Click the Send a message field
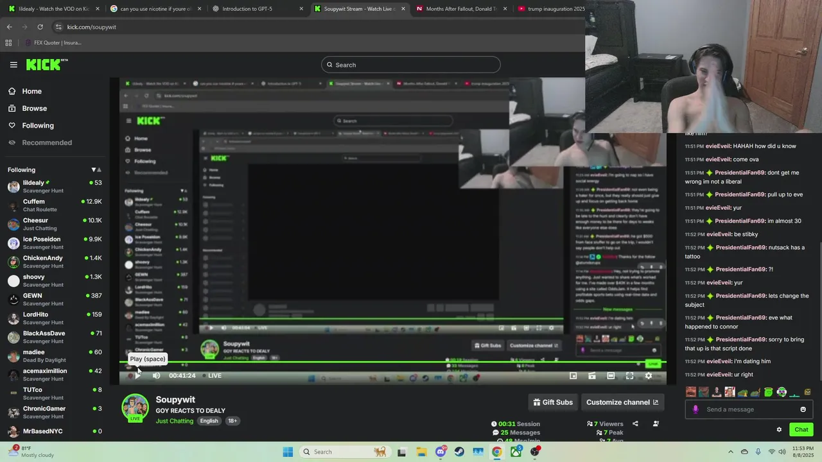 click(749, 409)
